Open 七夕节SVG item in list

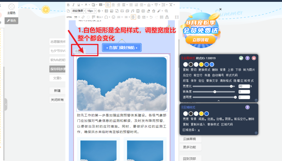[57, 51]
